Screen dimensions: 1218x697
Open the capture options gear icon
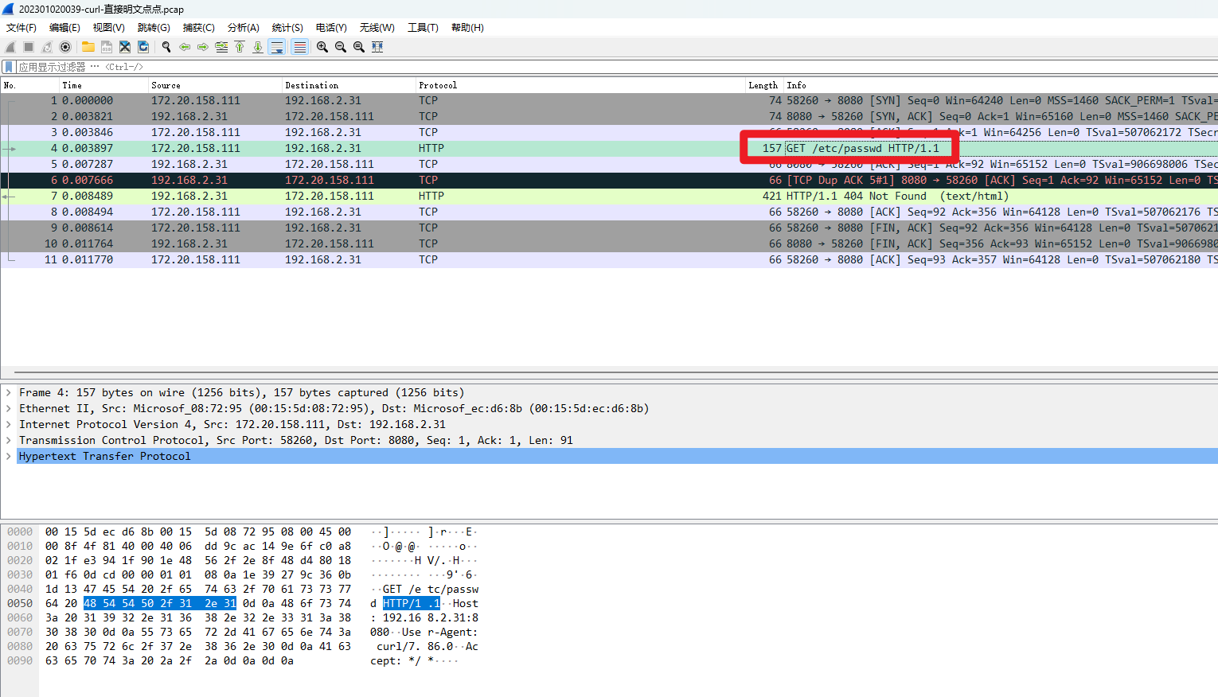[65, 47]
